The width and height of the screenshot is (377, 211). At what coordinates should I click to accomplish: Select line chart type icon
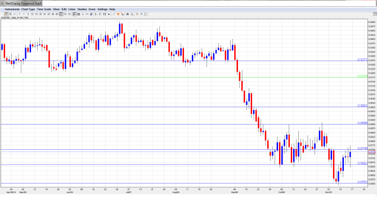click(15, 14)
